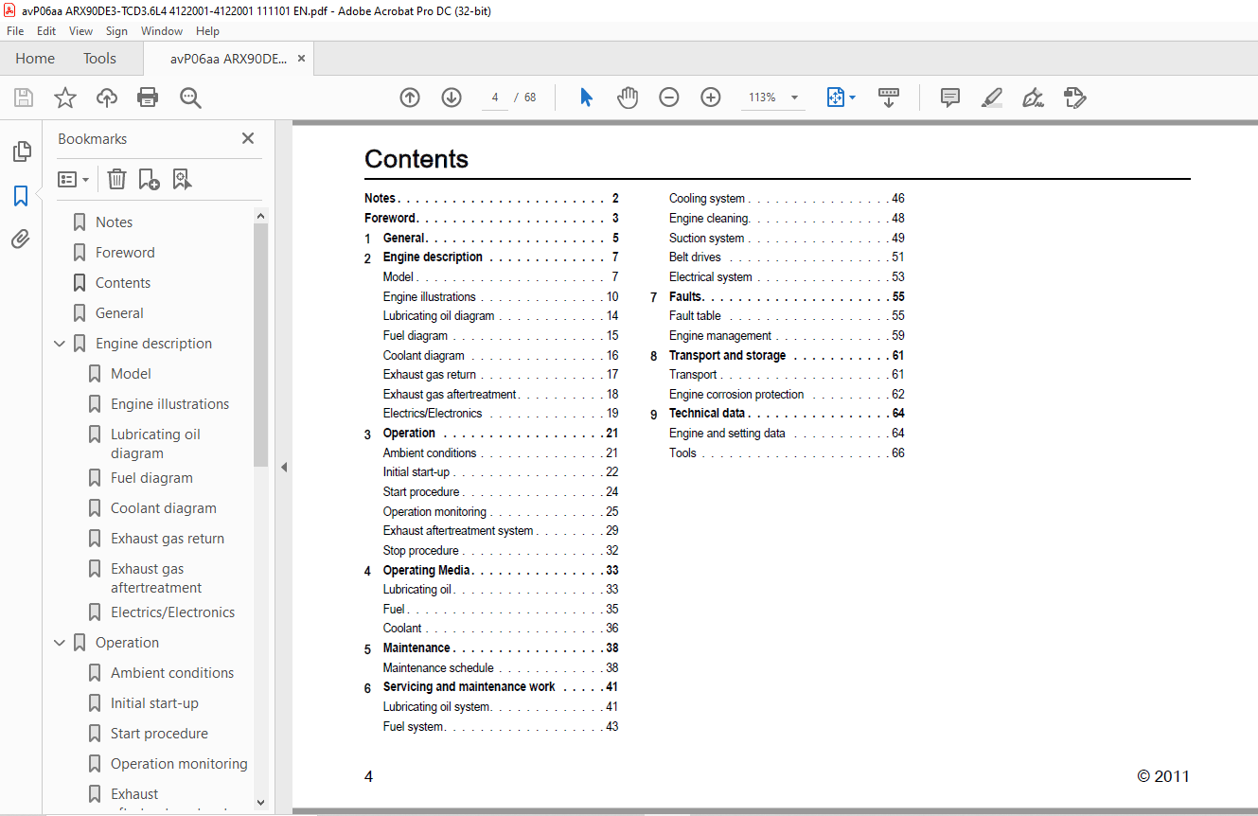The image size is (1258, 816).
Task: Click 'Operating Media' contents heading
Action: click(x=427, y=571)
